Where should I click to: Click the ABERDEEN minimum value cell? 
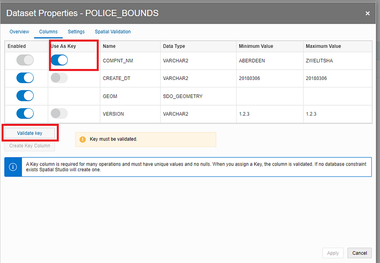click(270, 61)
